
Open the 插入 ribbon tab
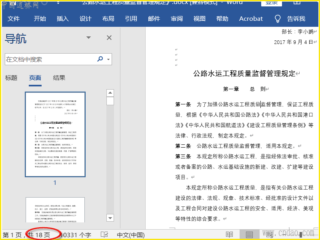(x=63, y=19)
